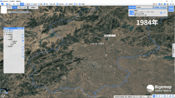Screen dimensions: 175x98
Task: Enable the second unchecked layer checkbox in tree
Action: point(9,45)
